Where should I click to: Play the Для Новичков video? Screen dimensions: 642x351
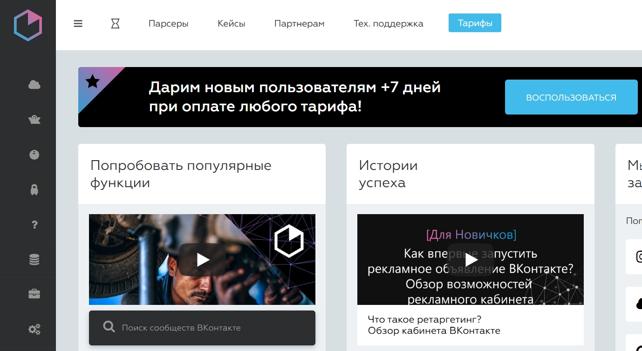471,259
